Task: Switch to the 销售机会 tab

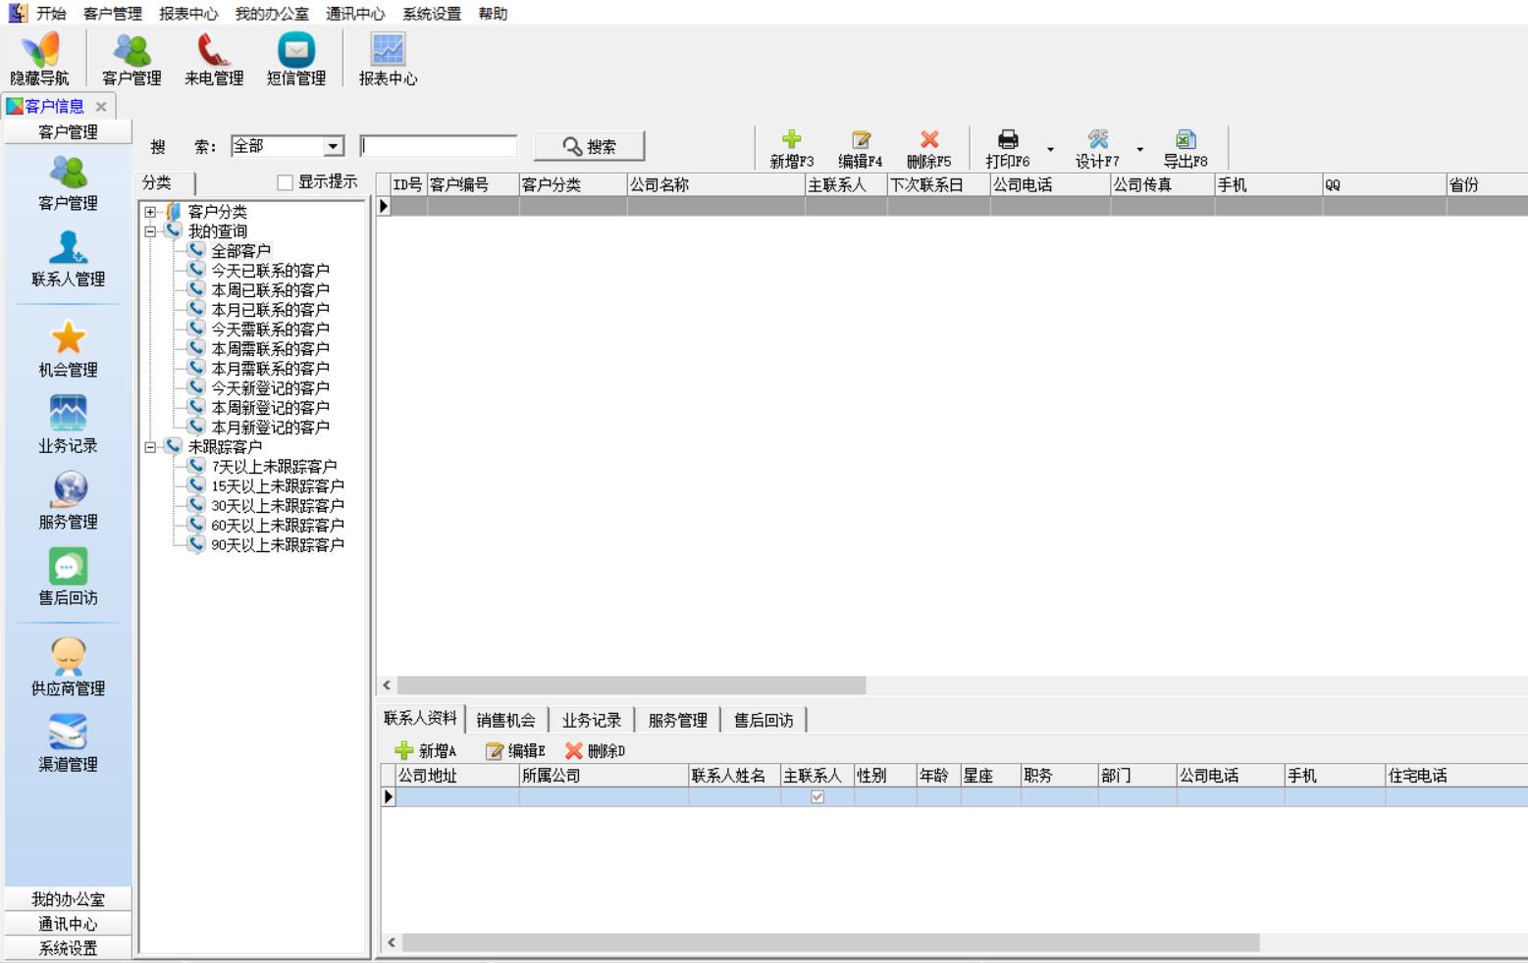Action: (505, 721)
